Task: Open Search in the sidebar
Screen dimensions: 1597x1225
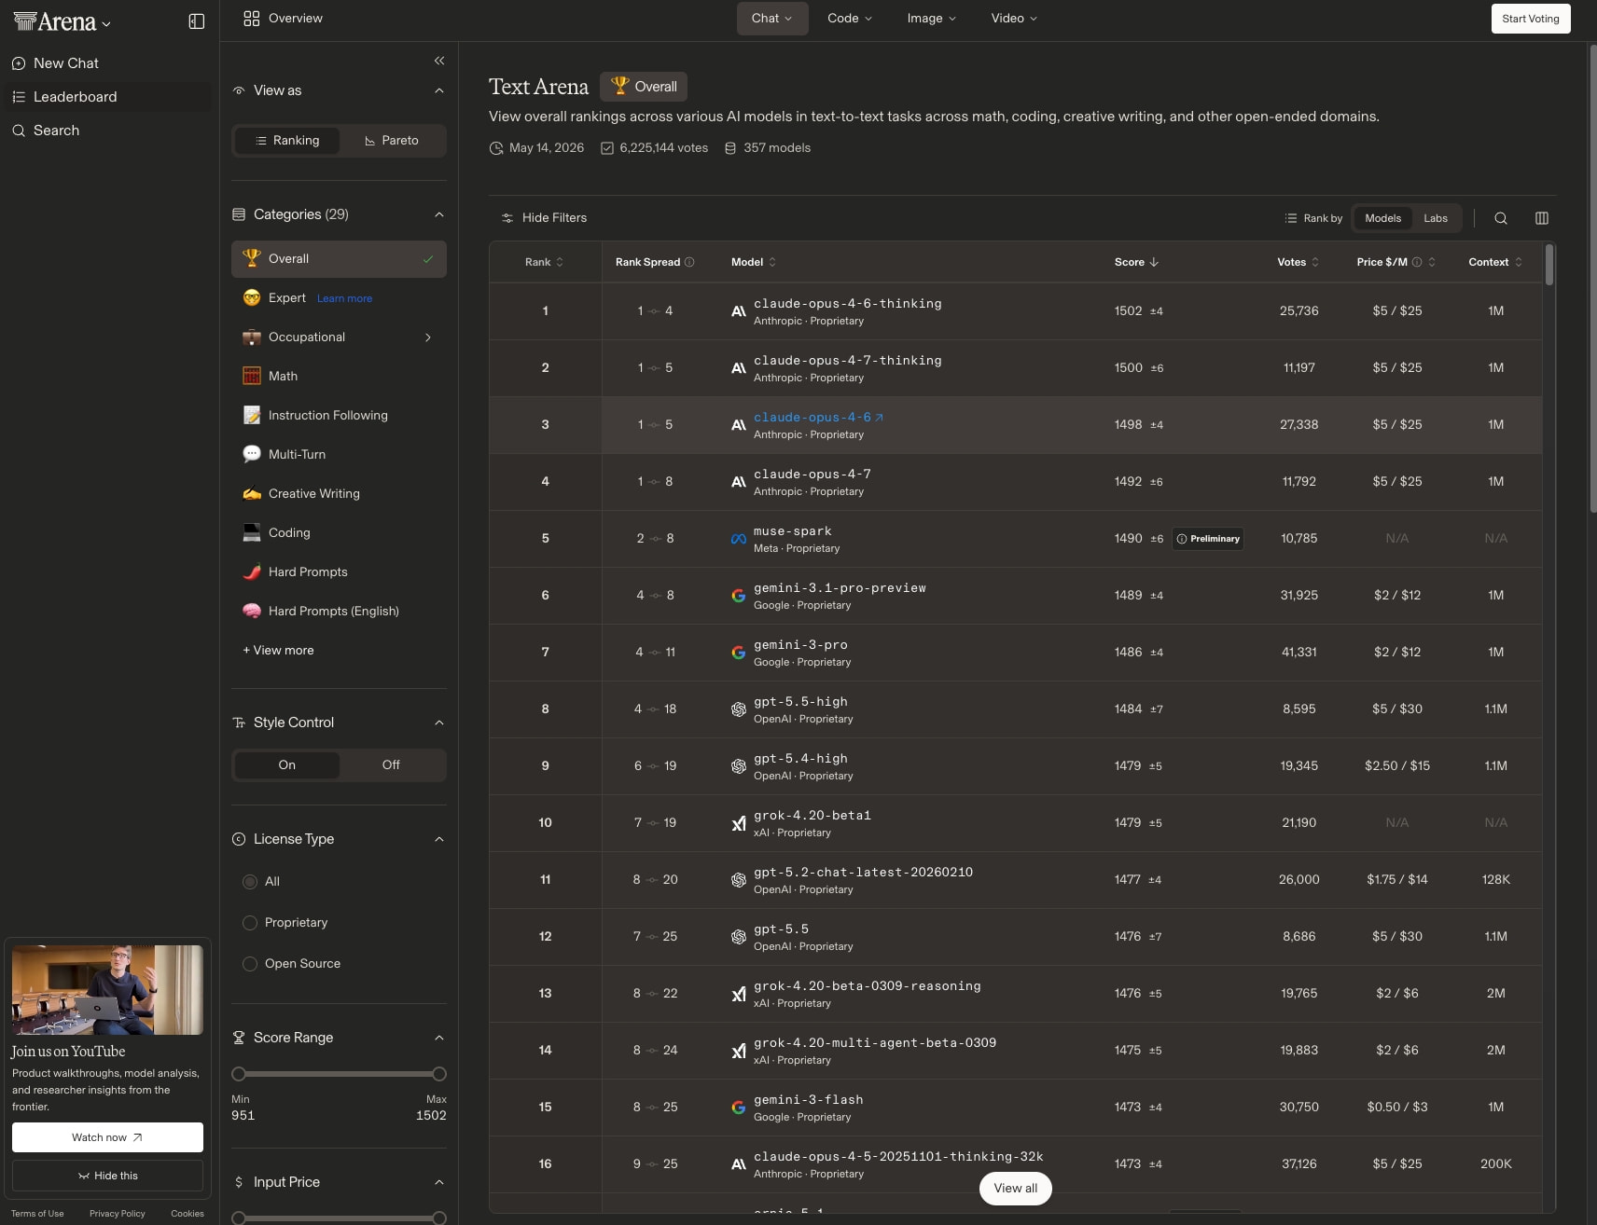Action: tap(109, 131)
